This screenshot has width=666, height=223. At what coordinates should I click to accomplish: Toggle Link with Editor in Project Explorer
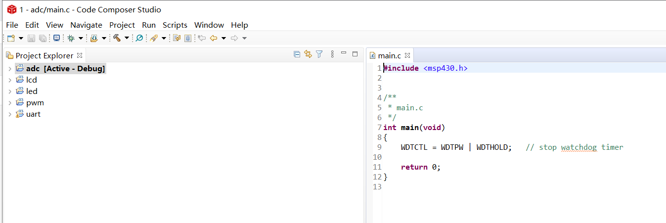(308, 54)
